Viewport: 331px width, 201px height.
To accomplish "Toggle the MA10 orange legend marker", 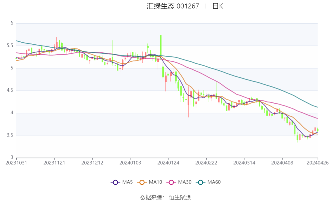I will coord(142,182).
